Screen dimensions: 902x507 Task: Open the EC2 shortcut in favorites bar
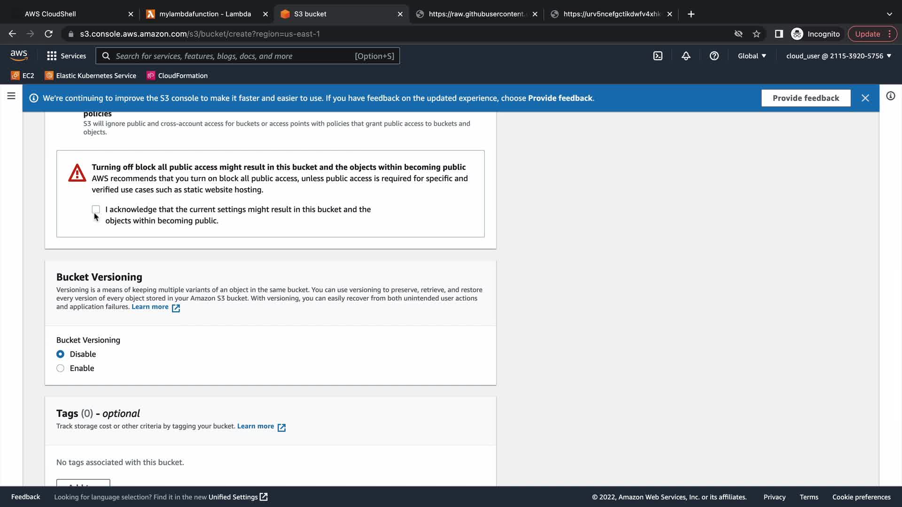tap(23, 76)
